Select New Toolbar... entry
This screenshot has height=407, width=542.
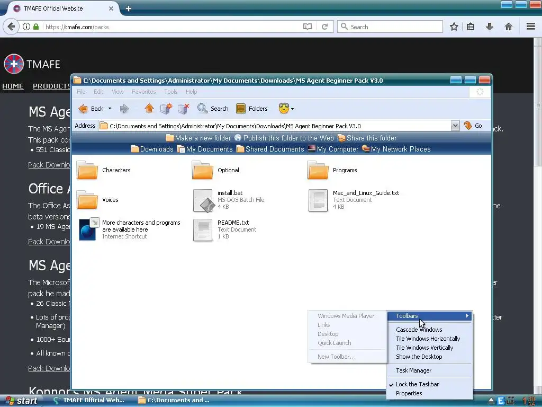tap(347, 357)
